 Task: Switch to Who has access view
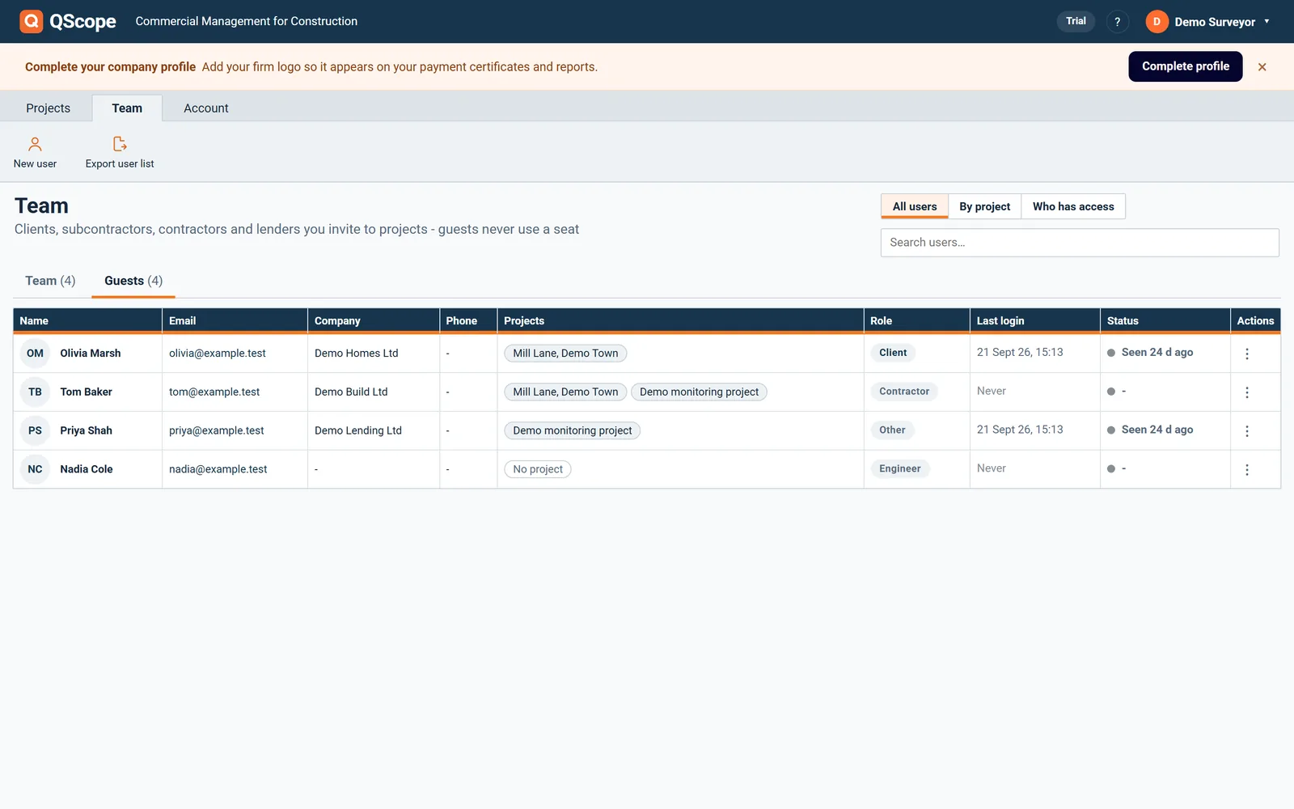[x=1073, y=206]
